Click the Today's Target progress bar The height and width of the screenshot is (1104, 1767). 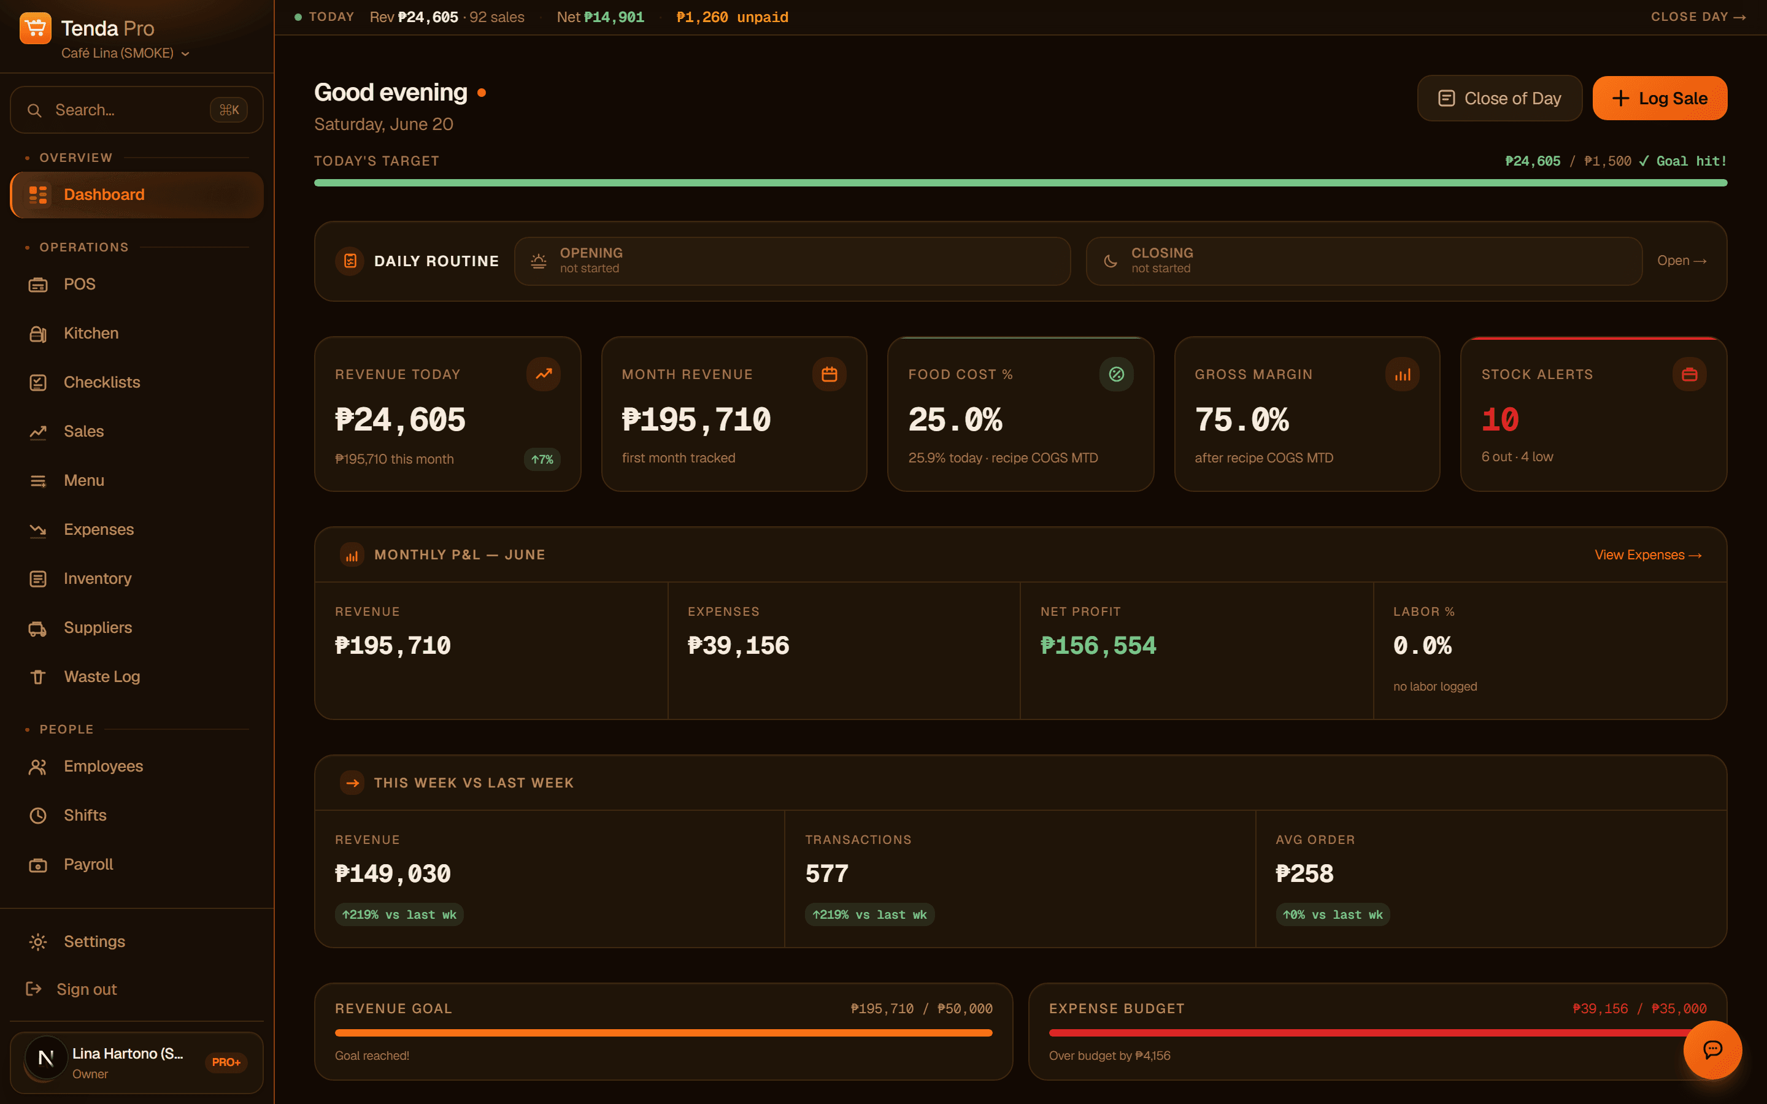click(1021, 183)
